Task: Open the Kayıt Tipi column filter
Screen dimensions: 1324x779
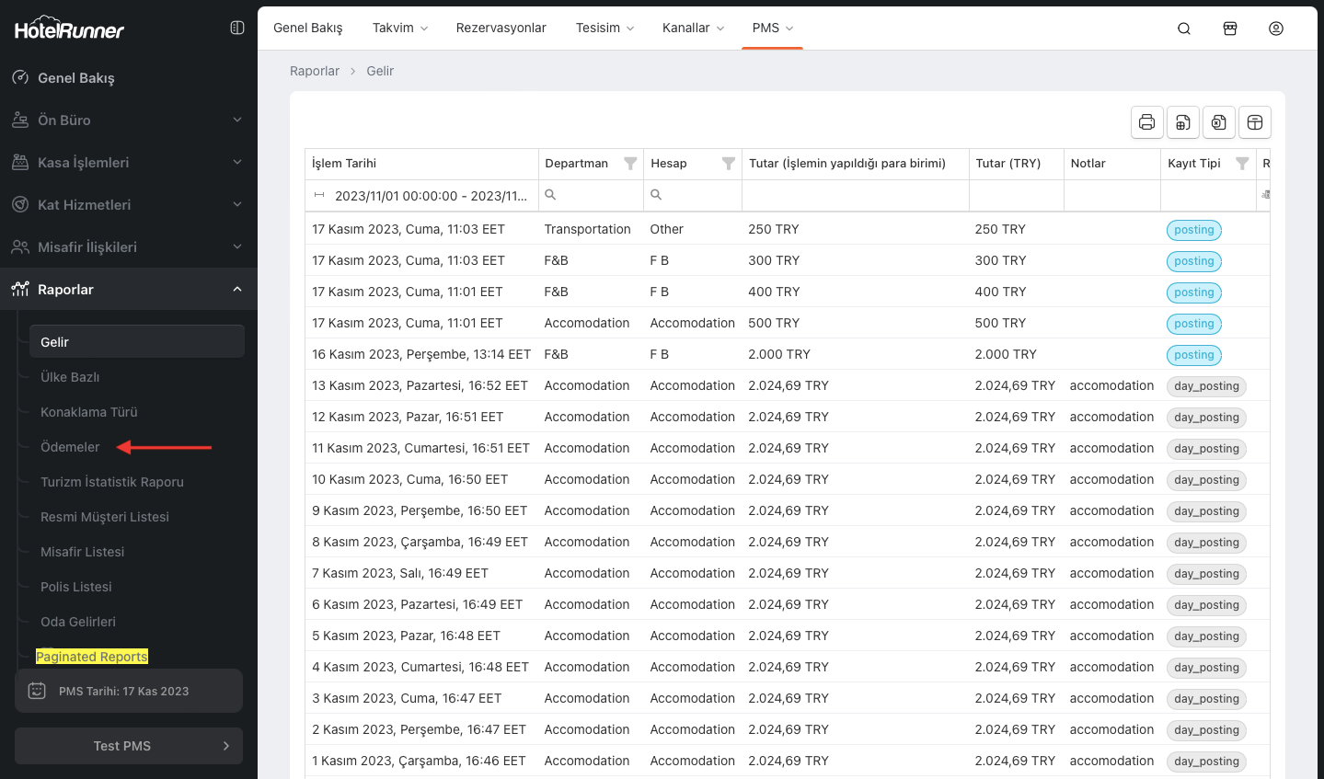Action: 1242,164
